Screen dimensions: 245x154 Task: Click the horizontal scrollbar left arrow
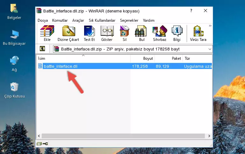point(39,136)
